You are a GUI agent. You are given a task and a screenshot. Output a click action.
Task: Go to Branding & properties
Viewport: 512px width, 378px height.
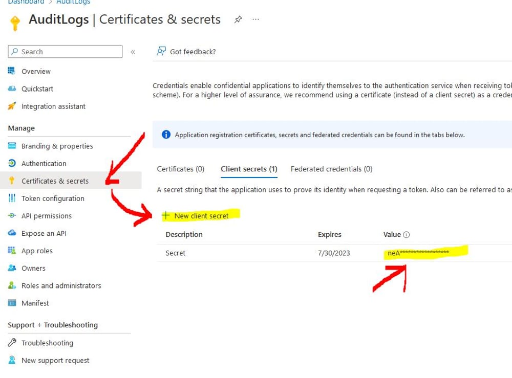point(57,146)
